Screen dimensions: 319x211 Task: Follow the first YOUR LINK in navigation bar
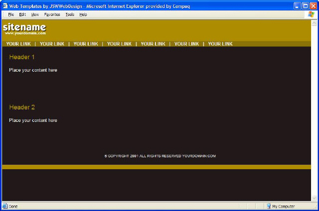(x=18, y=44)
